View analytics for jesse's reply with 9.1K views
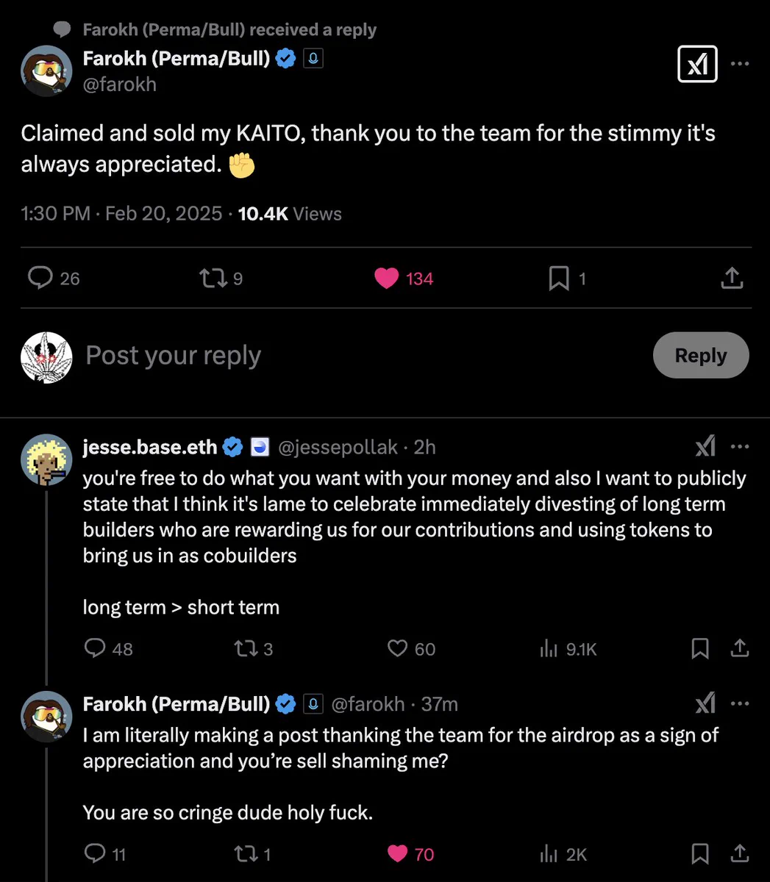Image resolution: width=770 pixels, height=882 pixels. pyautogui.click(x=568, y=648)
